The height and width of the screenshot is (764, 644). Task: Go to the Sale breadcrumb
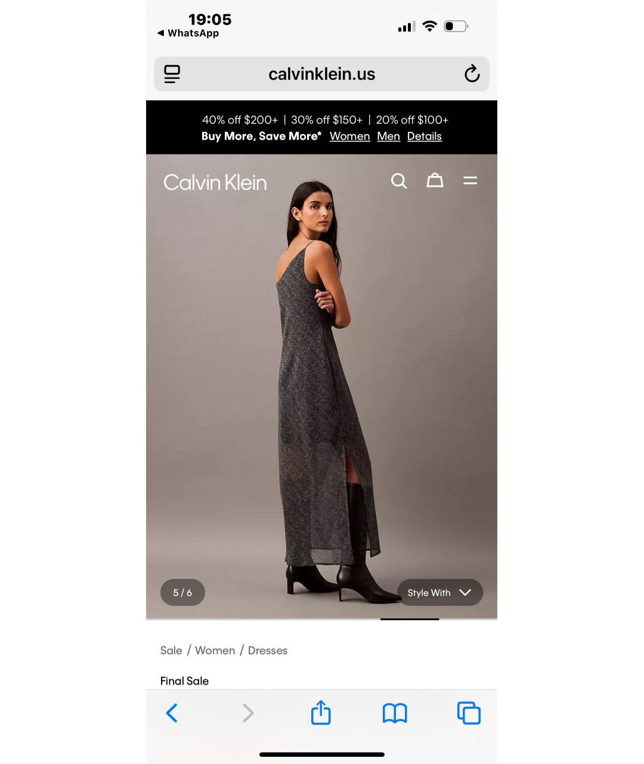tap(171, 651)
